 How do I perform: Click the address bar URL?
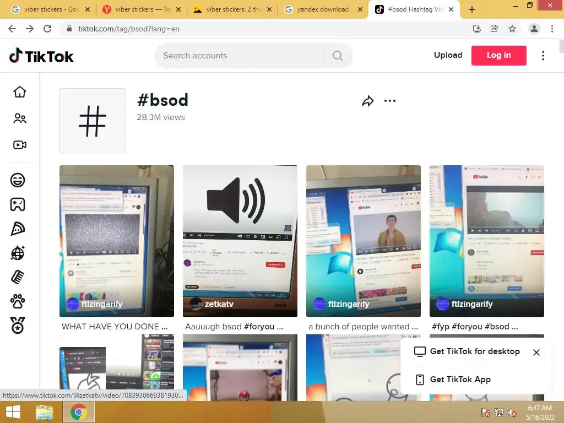(x=129, y=29)
